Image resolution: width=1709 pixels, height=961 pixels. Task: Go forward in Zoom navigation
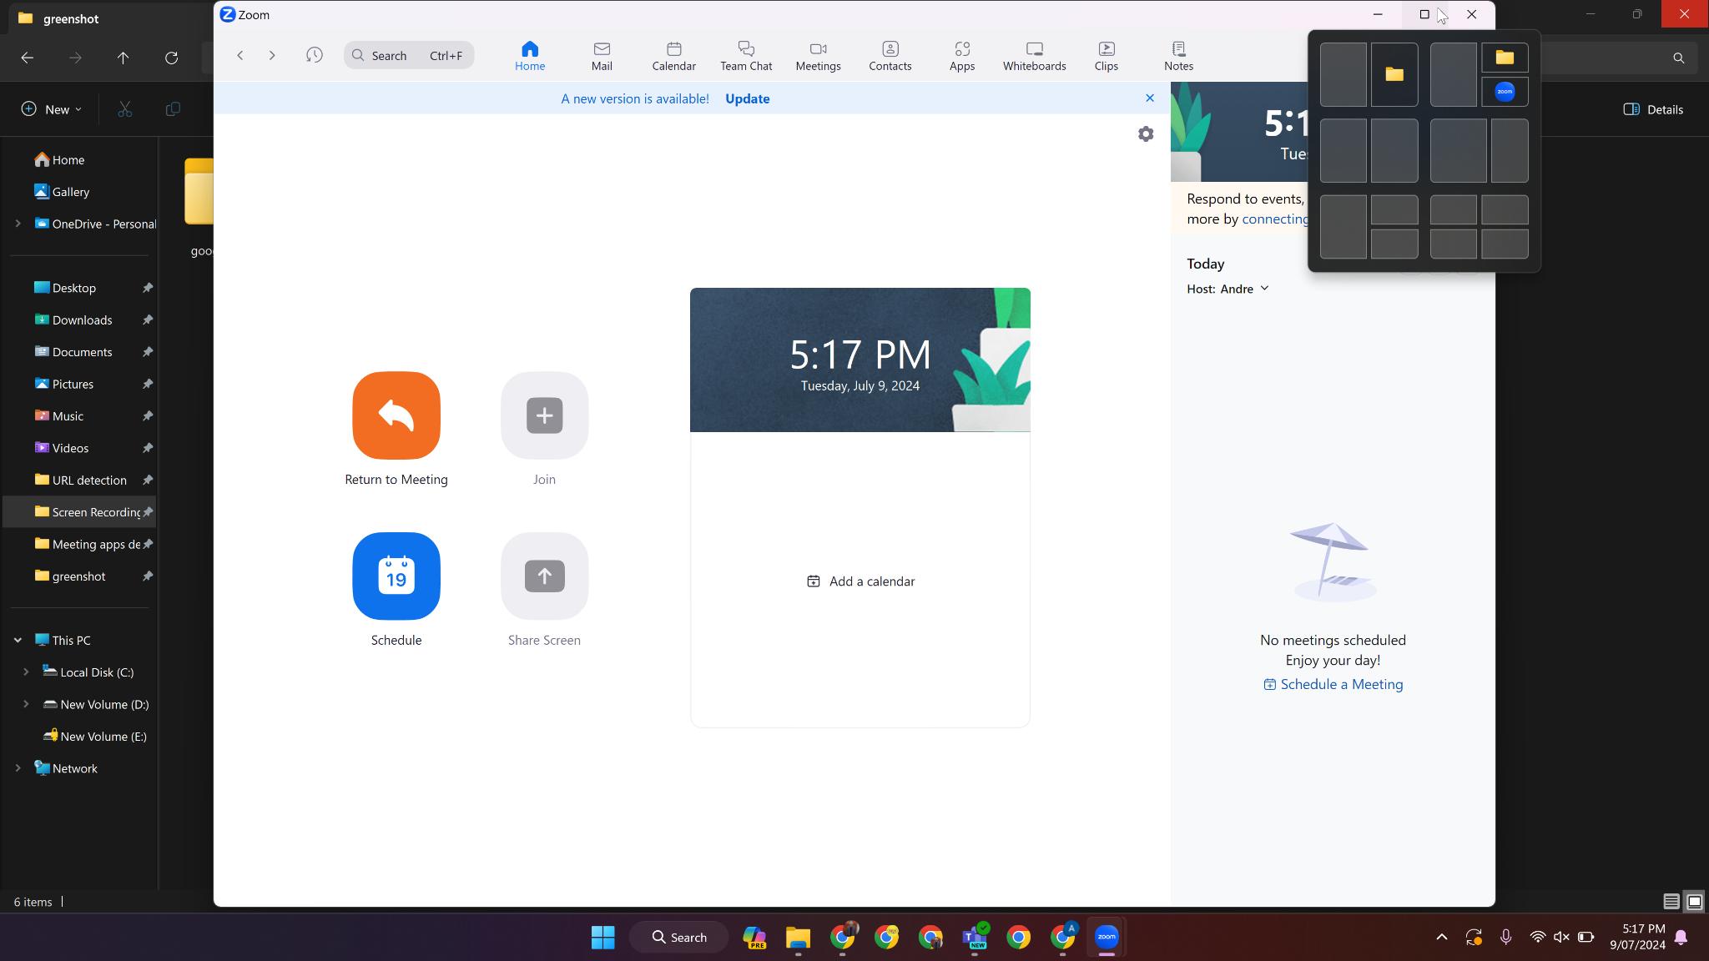click(272, 55)
